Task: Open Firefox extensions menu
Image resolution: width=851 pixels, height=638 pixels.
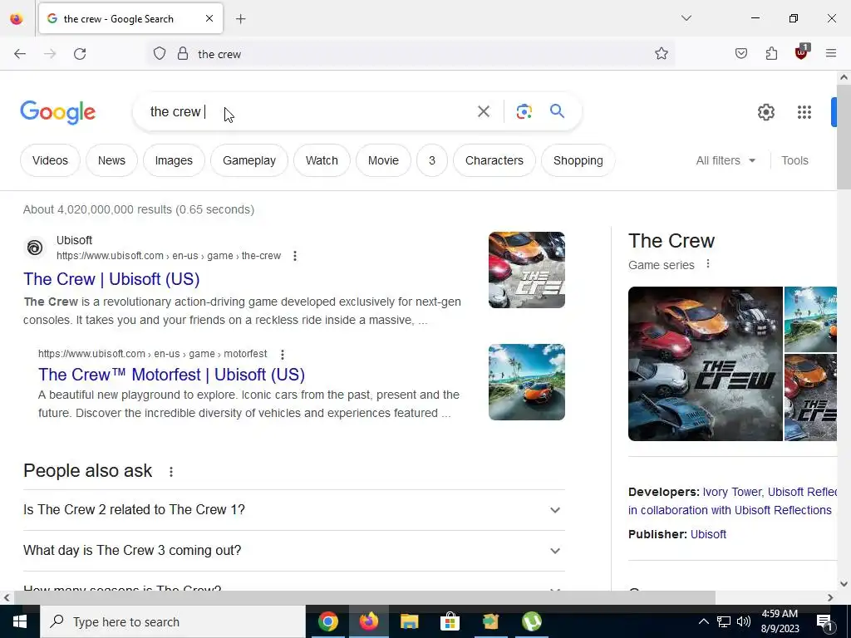Action: tap(771, 54)
